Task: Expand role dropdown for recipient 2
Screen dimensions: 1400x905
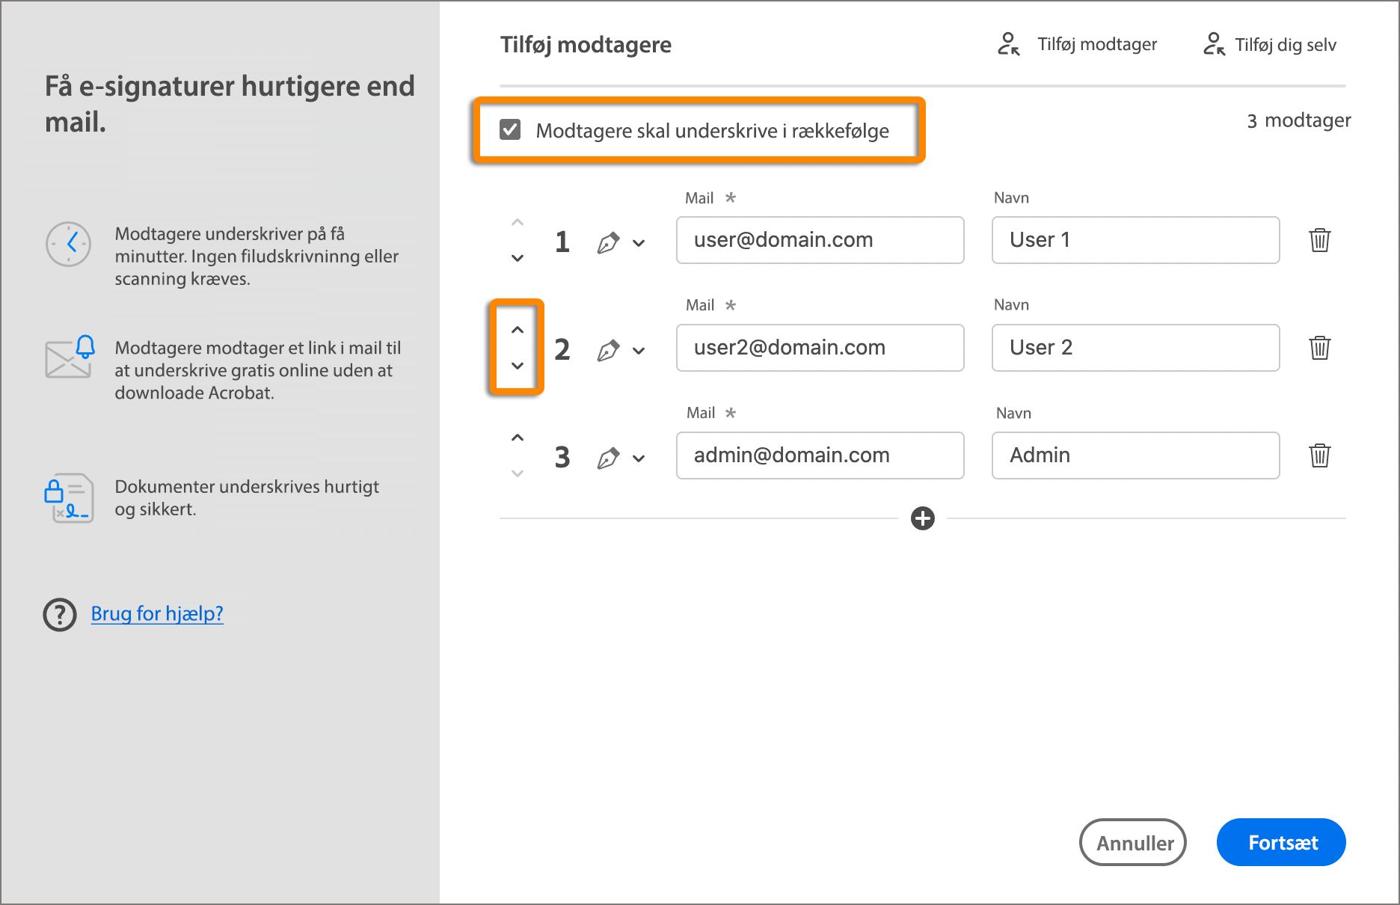Action: pos(639,351)
